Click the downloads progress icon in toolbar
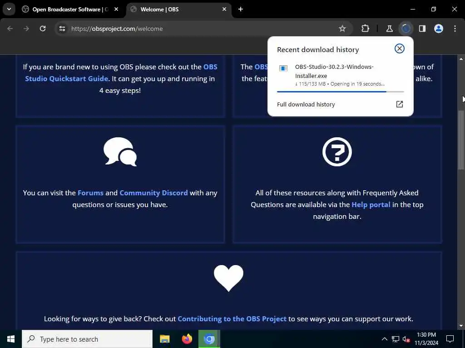 (x=406, y=29)
